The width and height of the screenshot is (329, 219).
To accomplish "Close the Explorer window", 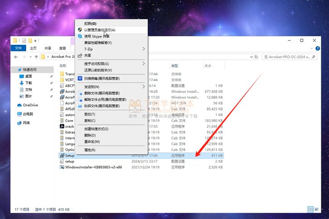I will pos(314,40).
